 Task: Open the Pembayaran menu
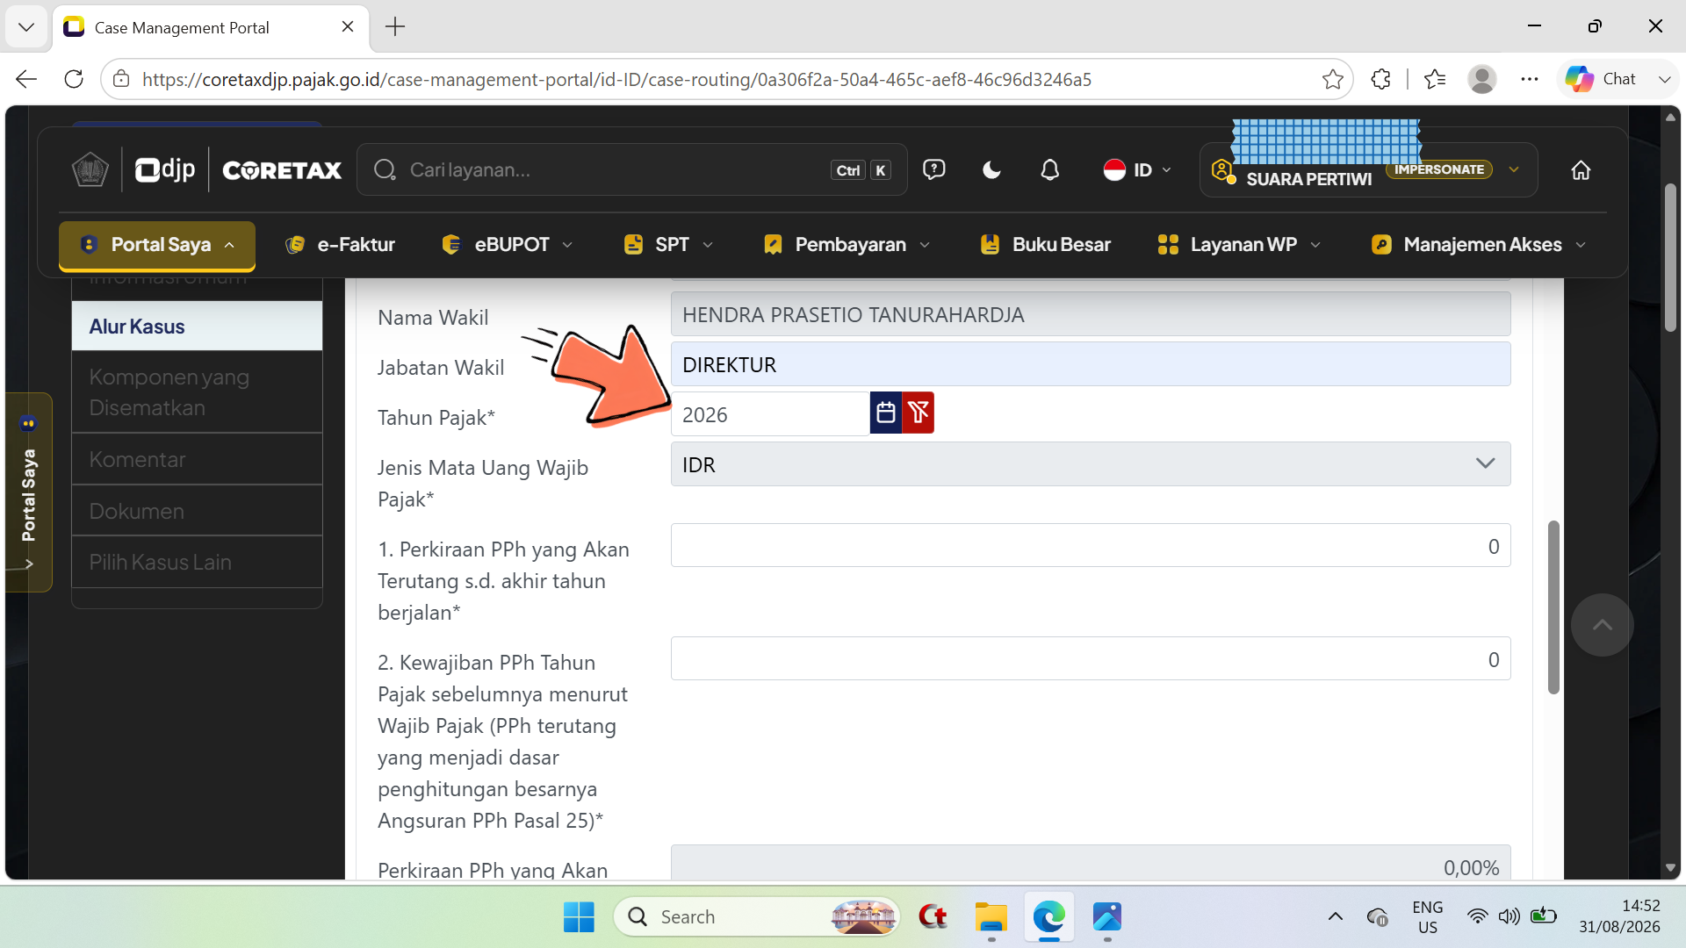coord(847,245)
